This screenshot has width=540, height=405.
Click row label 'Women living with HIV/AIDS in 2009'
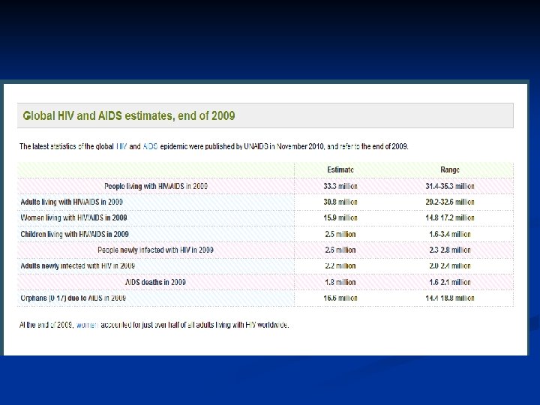coord(73,217)
